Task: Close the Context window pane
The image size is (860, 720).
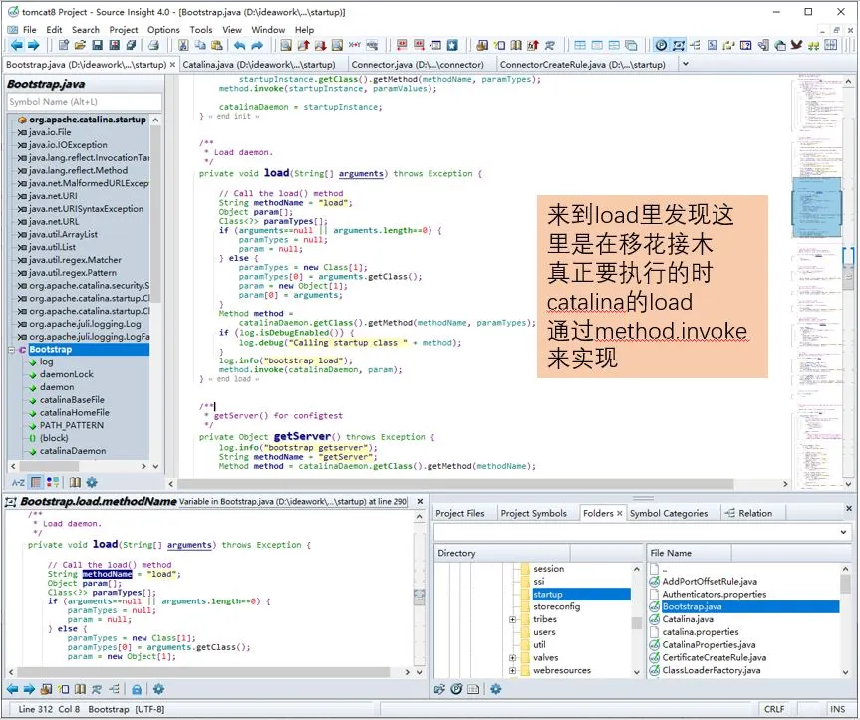Action: click(420, 501)
